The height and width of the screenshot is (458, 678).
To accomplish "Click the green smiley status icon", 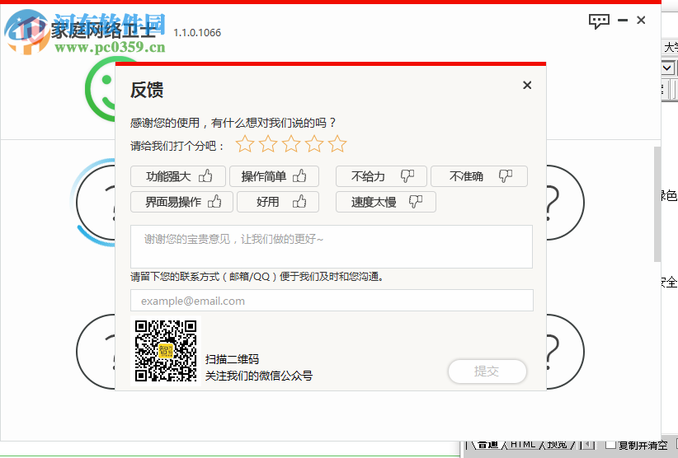I will (x=101, y=88).
